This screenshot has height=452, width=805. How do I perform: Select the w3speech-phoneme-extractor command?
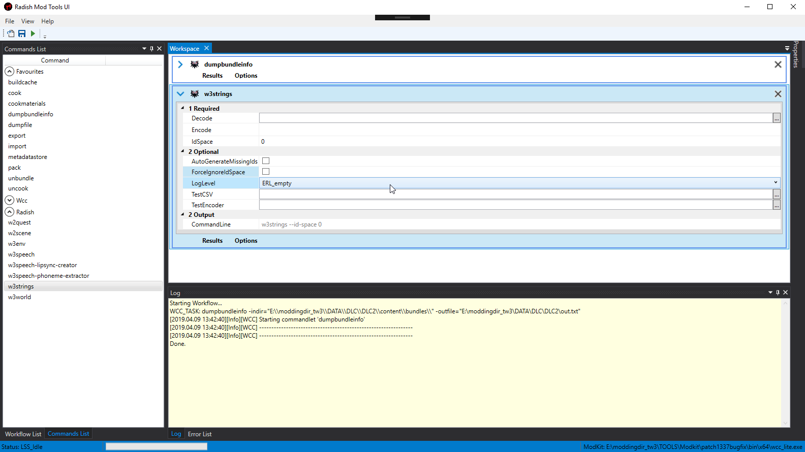click(48, 276)
